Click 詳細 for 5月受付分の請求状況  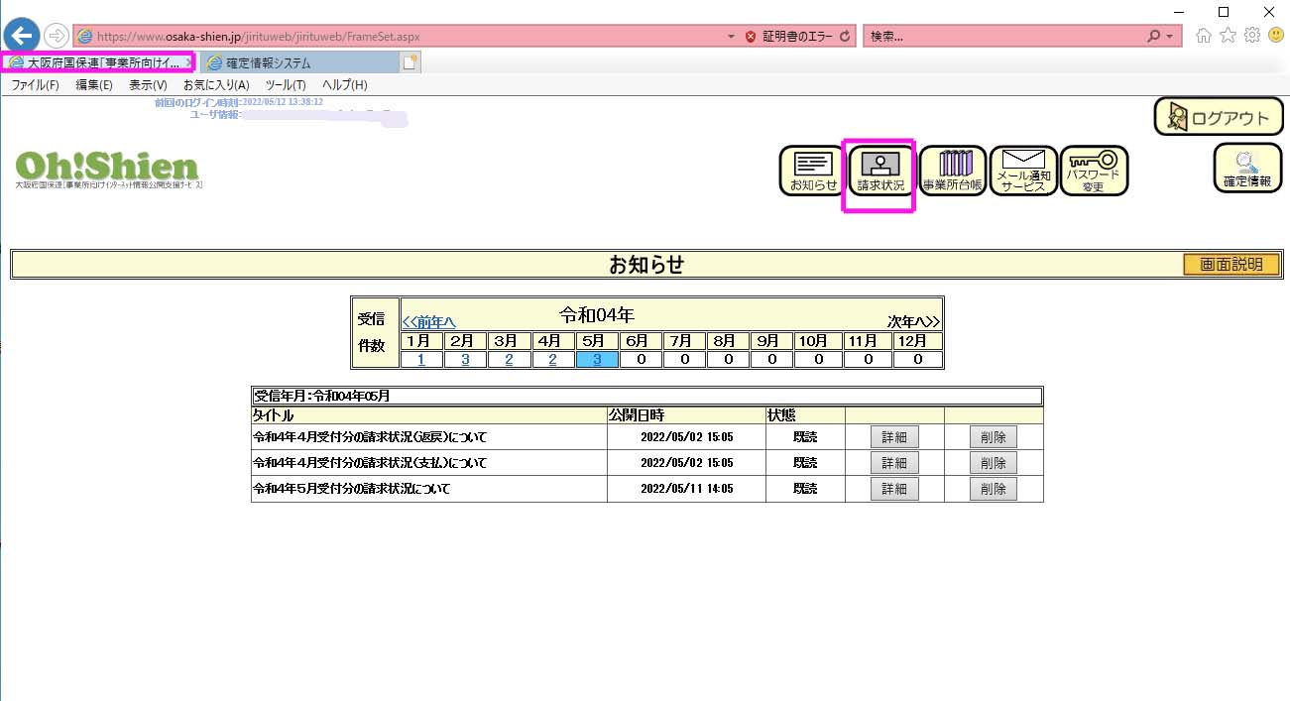click(894, 489)
